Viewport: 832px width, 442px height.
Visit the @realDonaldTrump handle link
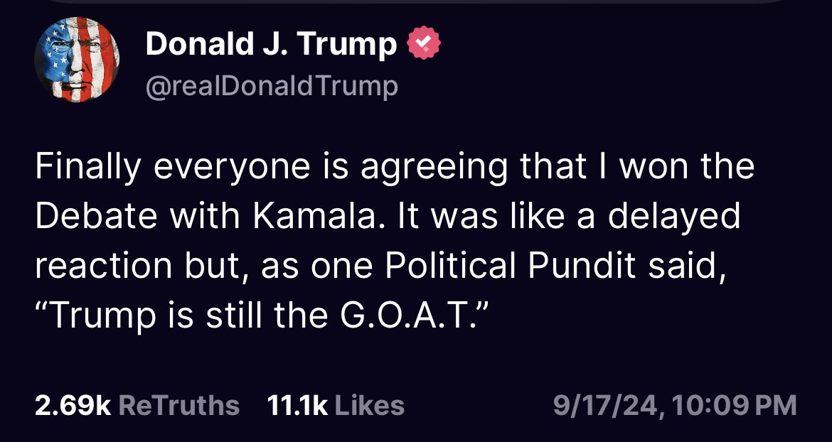(272, 87)
